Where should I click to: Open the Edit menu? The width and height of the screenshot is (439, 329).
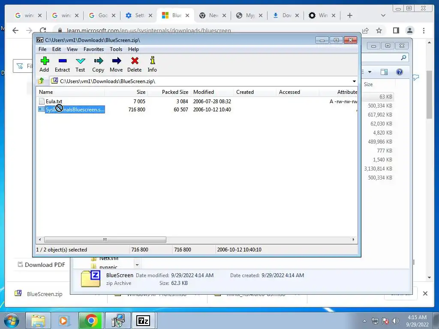(x=57, y=49)
